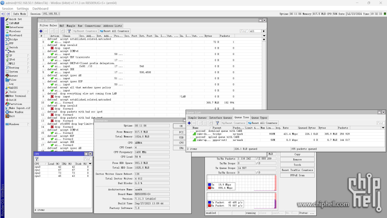Open Log in the sidebar
Image resolution: width=387 pixels, height=218 pixels.
click(x=11, y=84)
